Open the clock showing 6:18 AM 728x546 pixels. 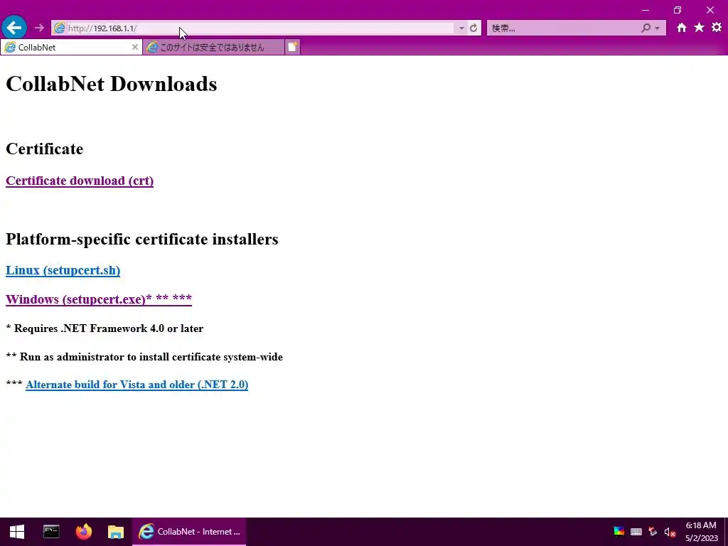pos(701,532)
